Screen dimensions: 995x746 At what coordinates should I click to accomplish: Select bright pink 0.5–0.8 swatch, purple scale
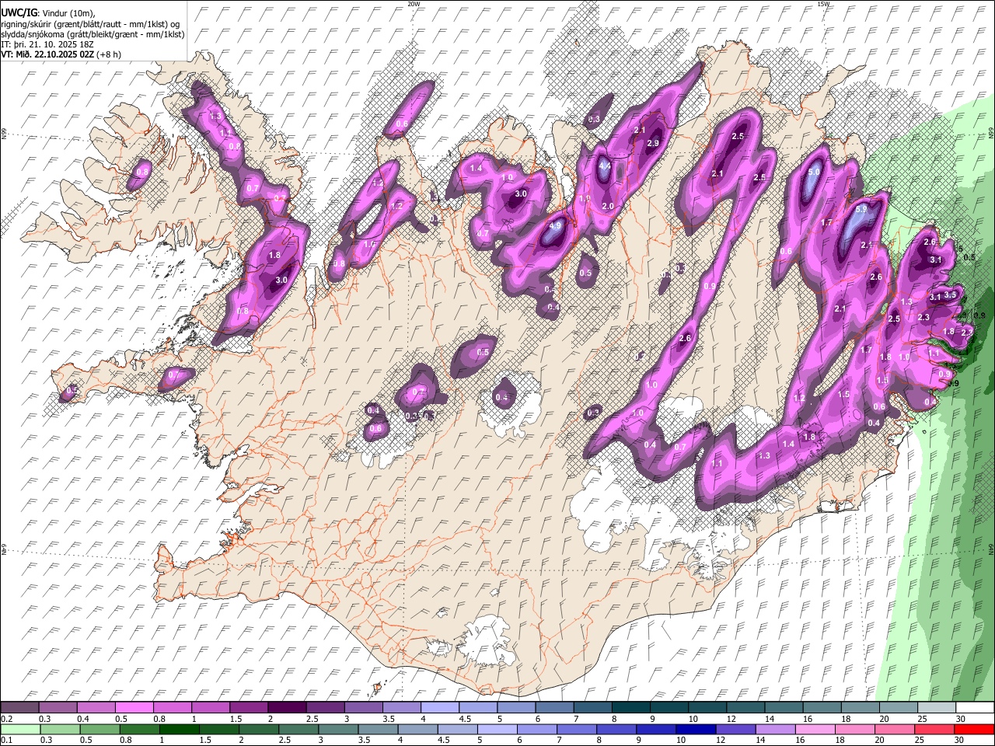point(134,708)
